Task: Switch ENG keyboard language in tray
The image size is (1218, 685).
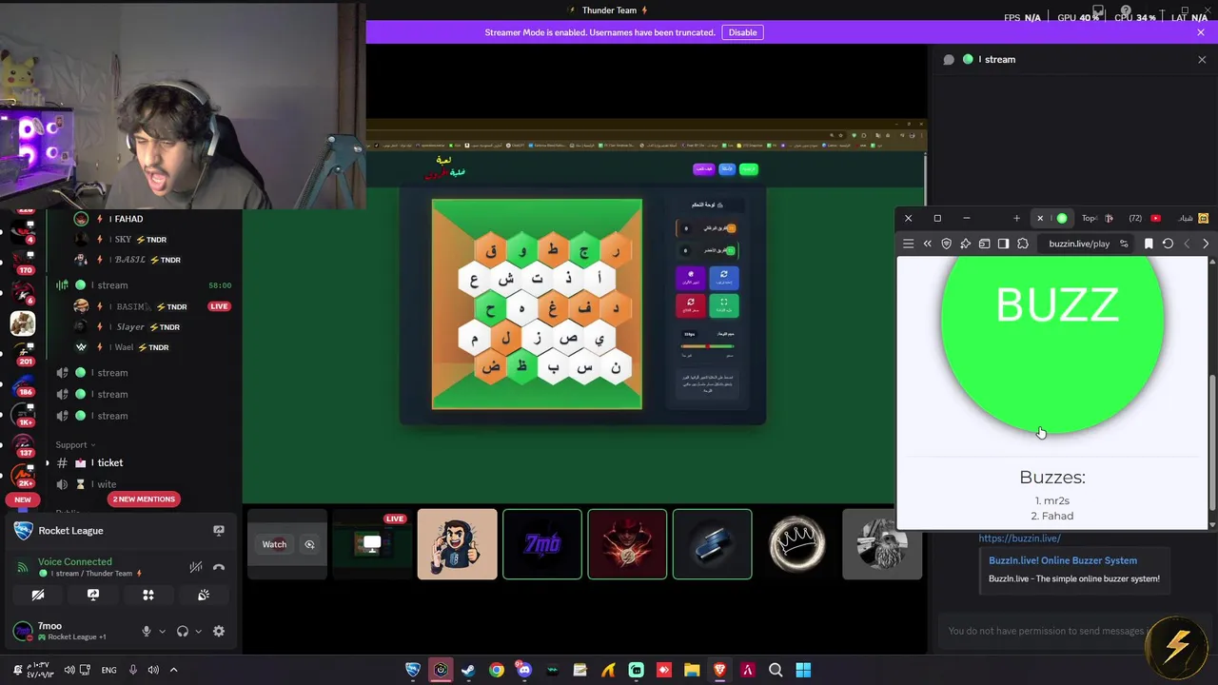Action: tap(108, 670)
